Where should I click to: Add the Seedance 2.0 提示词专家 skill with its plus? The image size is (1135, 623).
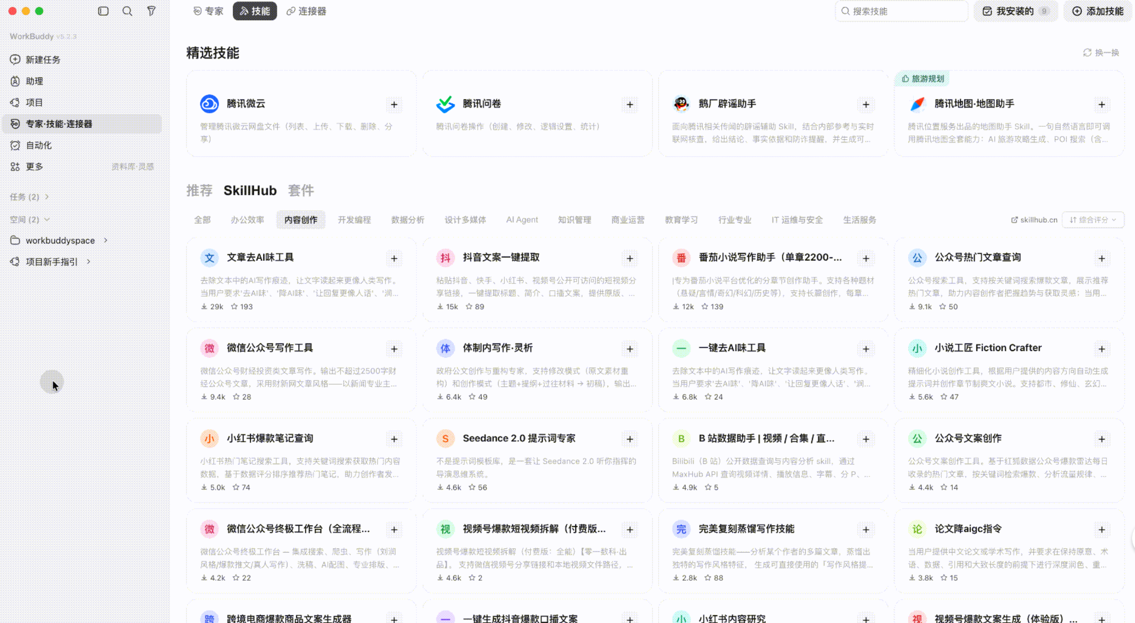pos(630,439)
